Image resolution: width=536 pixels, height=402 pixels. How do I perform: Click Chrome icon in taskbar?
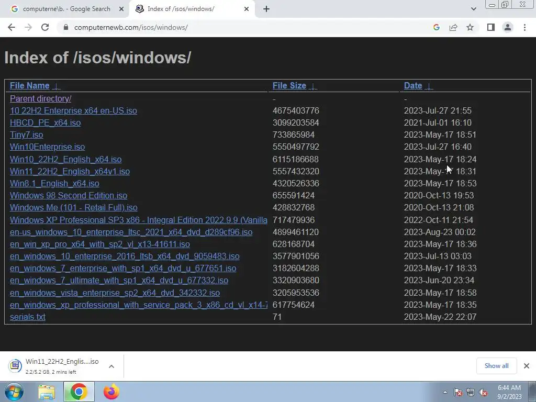(79, 392)
